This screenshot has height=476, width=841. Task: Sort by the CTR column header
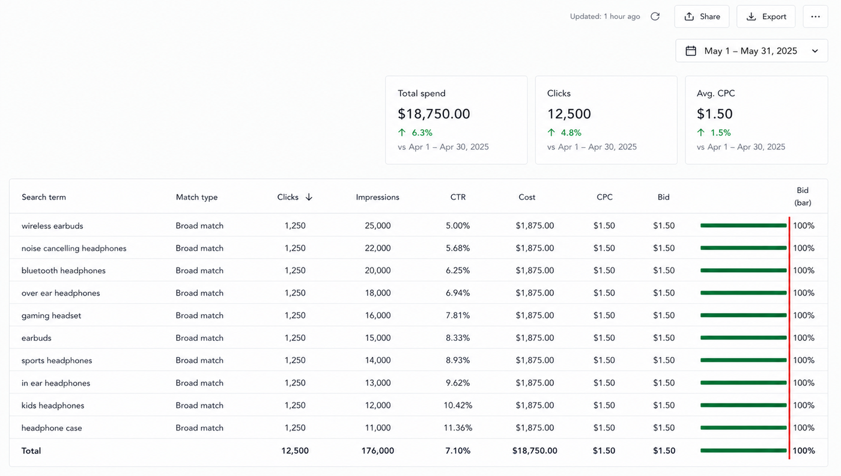pos(458,197)
